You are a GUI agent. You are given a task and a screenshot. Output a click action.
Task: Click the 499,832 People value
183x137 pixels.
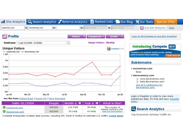click(x=54, y=107)
